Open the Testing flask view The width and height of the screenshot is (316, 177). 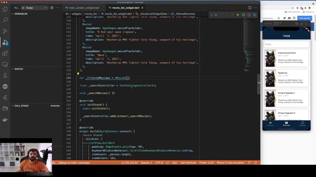tap(5, 75)
